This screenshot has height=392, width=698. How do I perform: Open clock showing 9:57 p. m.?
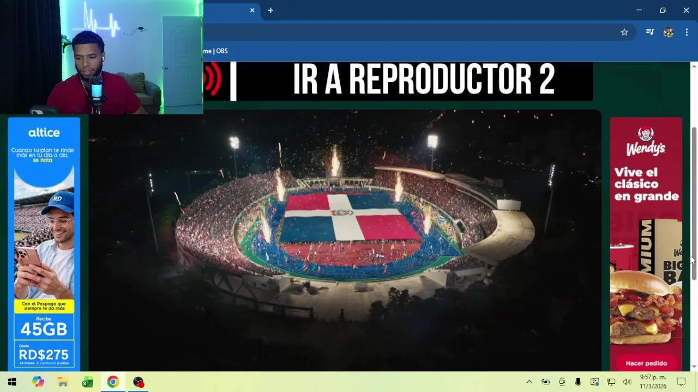tap(653, 382)
